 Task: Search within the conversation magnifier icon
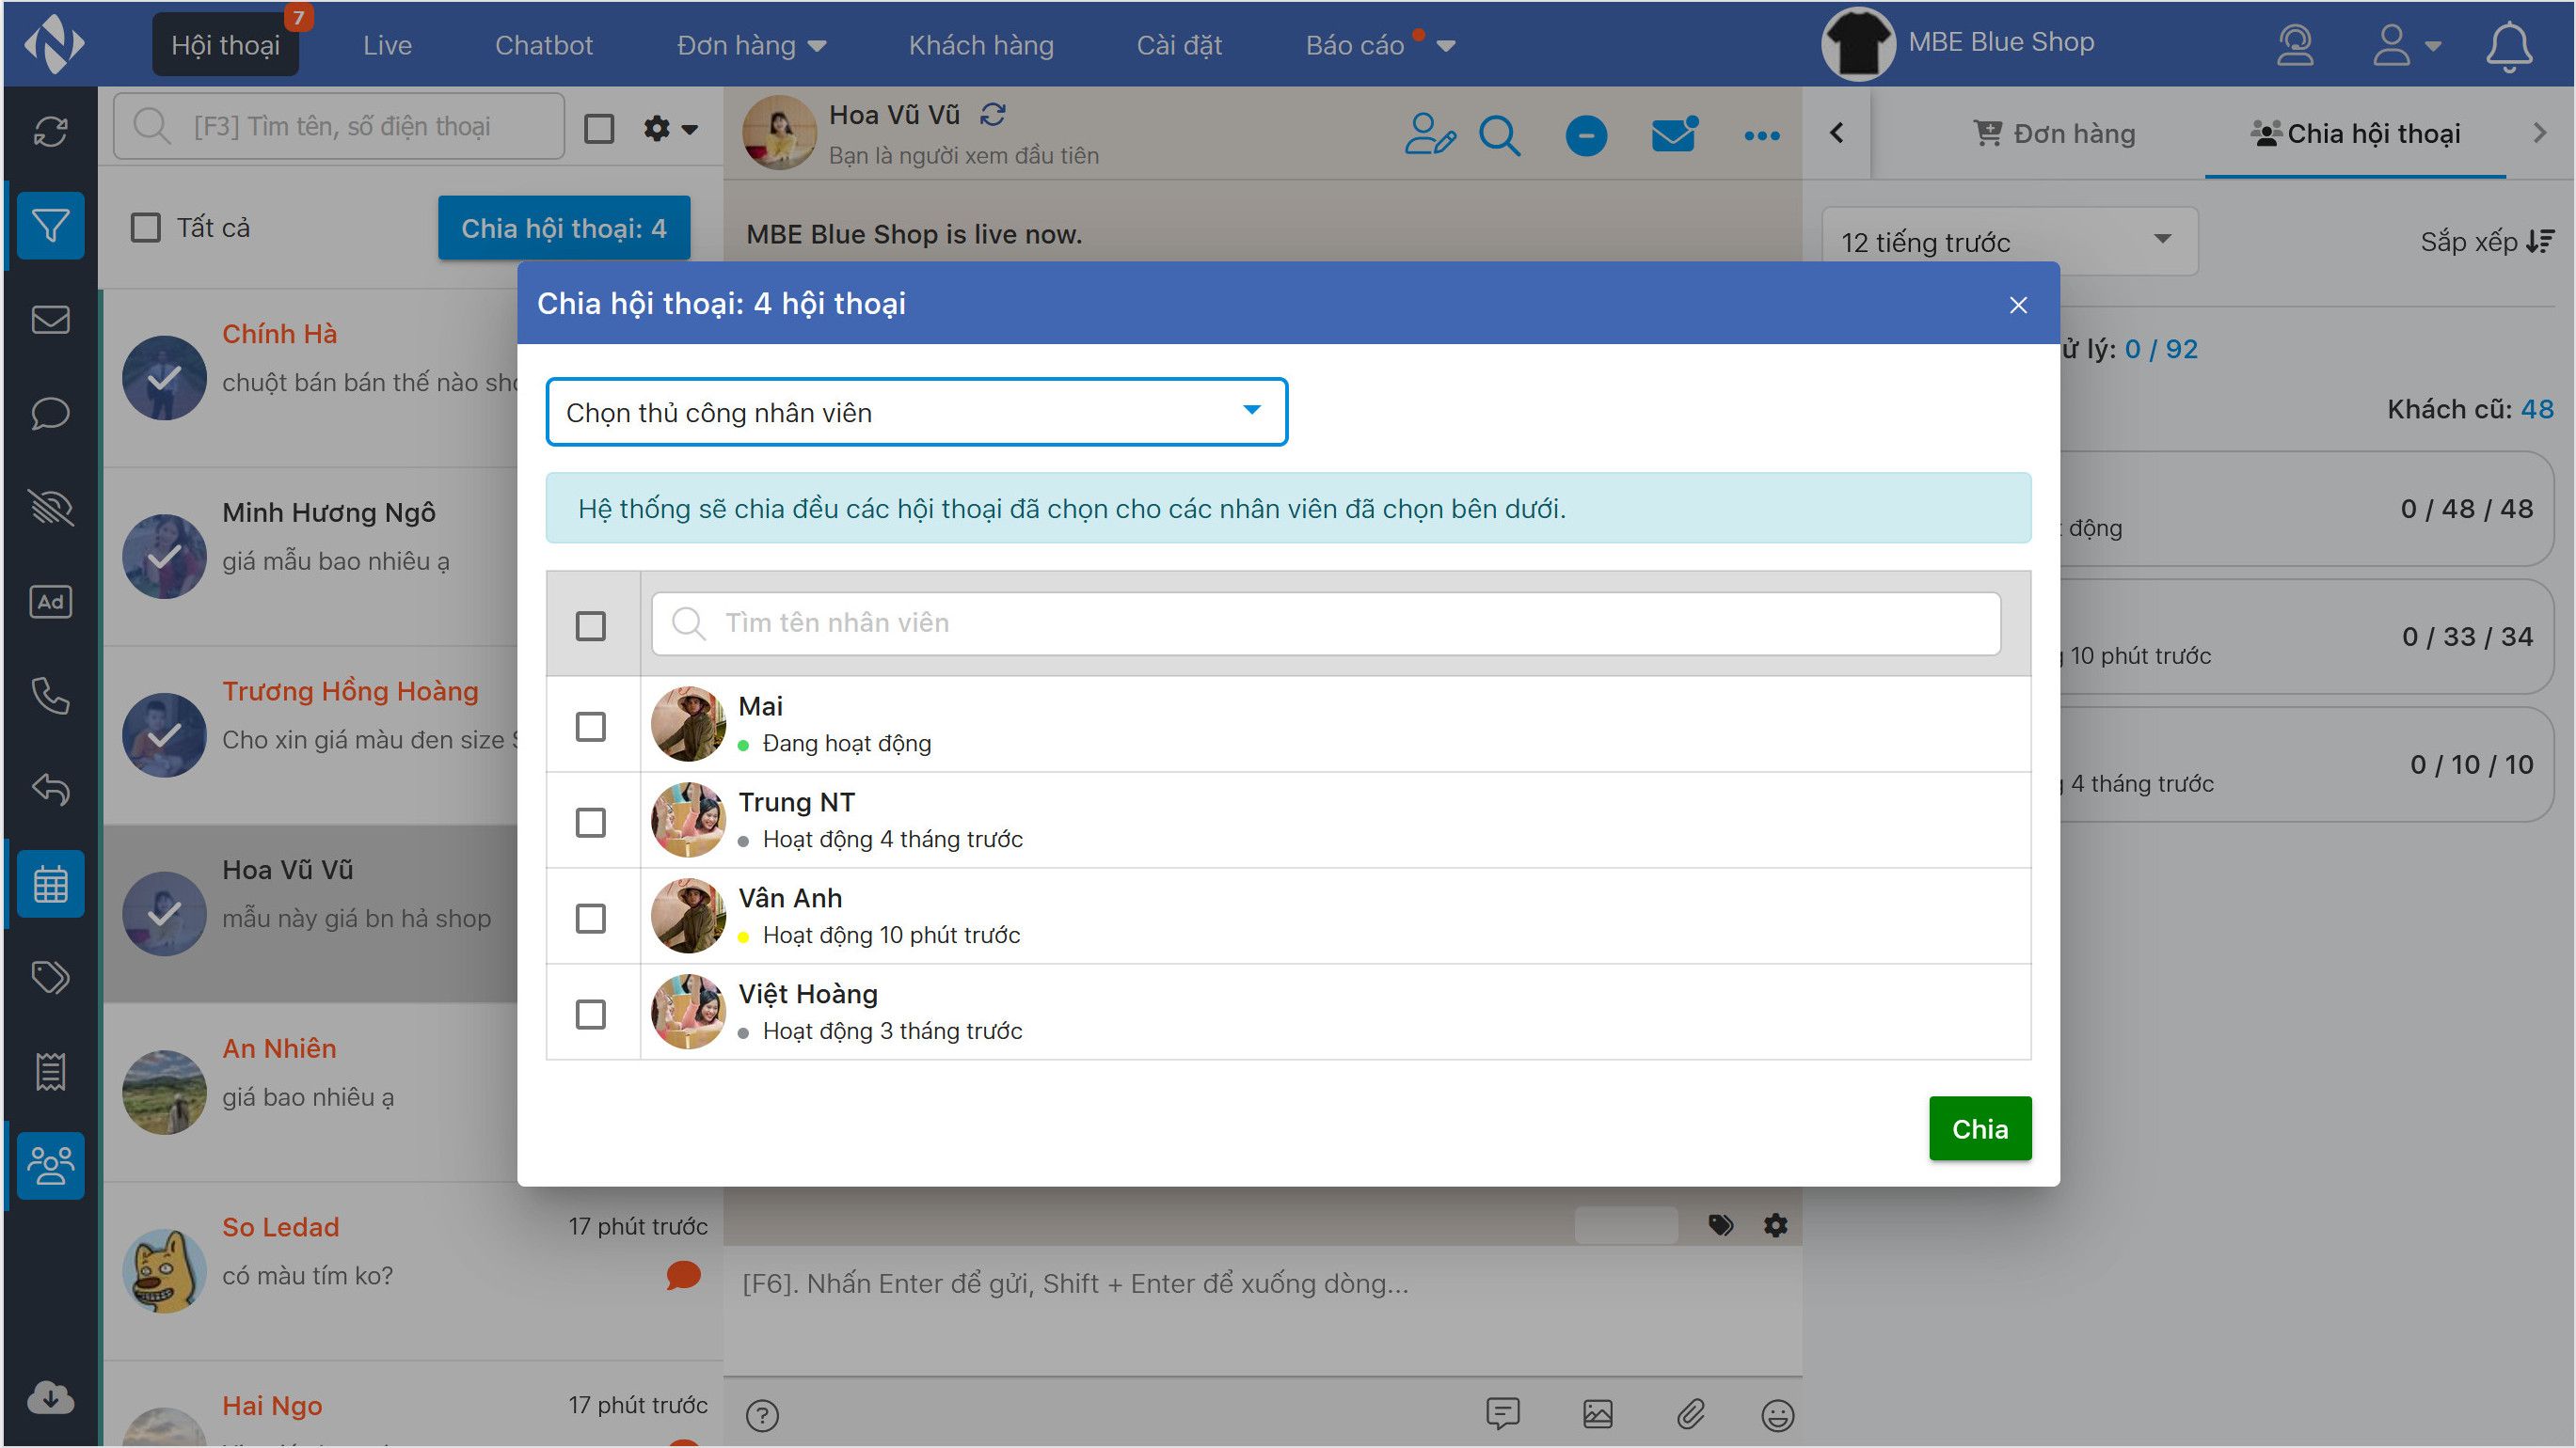[1500, 134]
